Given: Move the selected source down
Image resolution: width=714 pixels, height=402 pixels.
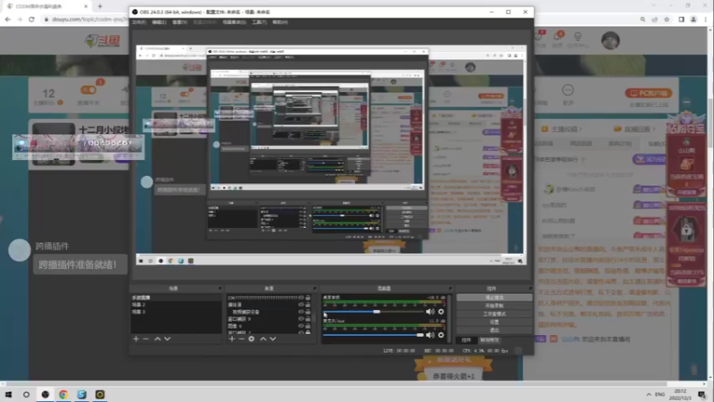Looking at the screenshot, I should pyautogui.click(x=273, y=339).
